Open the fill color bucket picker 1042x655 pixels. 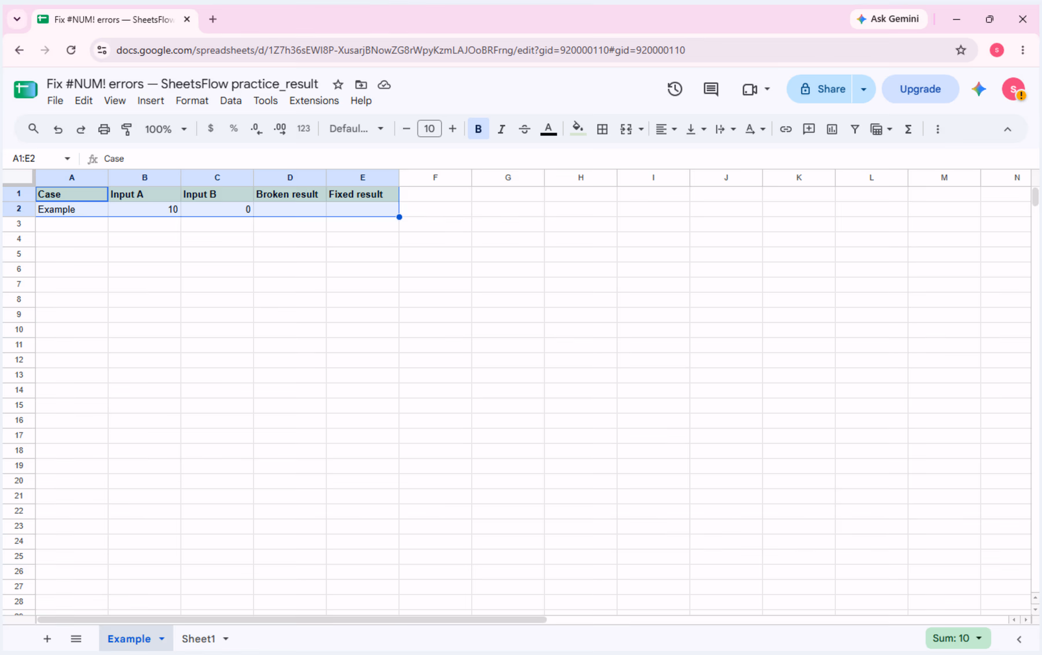[x=577, y=129]
